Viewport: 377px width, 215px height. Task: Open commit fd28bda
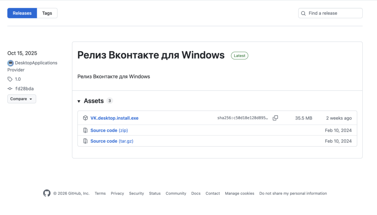pos(24,89)
